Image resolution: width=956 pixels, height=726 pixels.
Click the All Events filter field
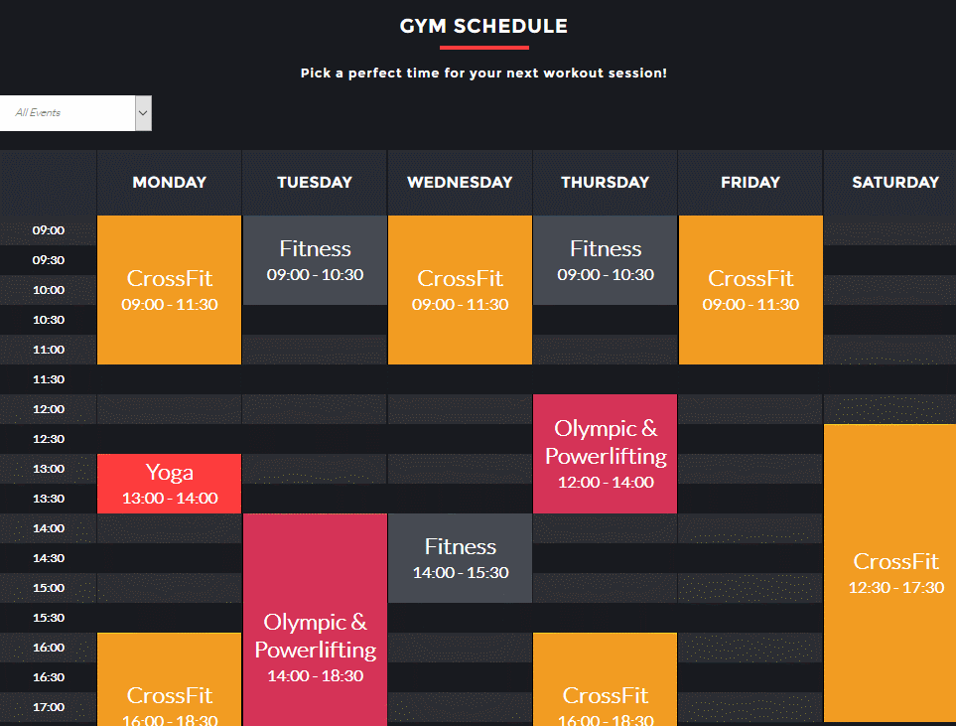75,113
